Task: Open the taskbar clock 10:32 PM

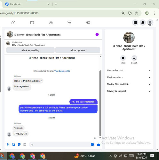Action: [x=141, y=156]
